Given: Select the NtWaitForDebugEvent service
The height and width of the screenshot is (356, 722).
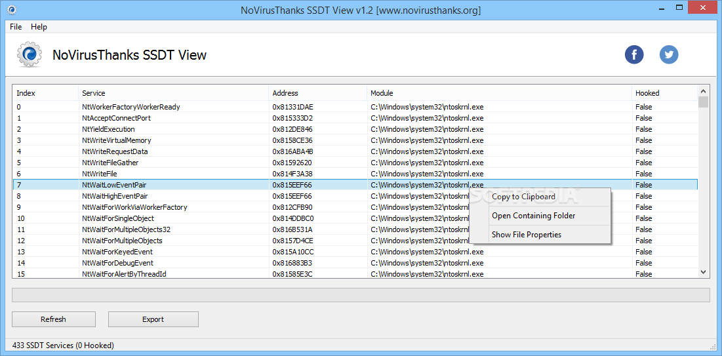Looking at the screenshot, I should point(117,262).
